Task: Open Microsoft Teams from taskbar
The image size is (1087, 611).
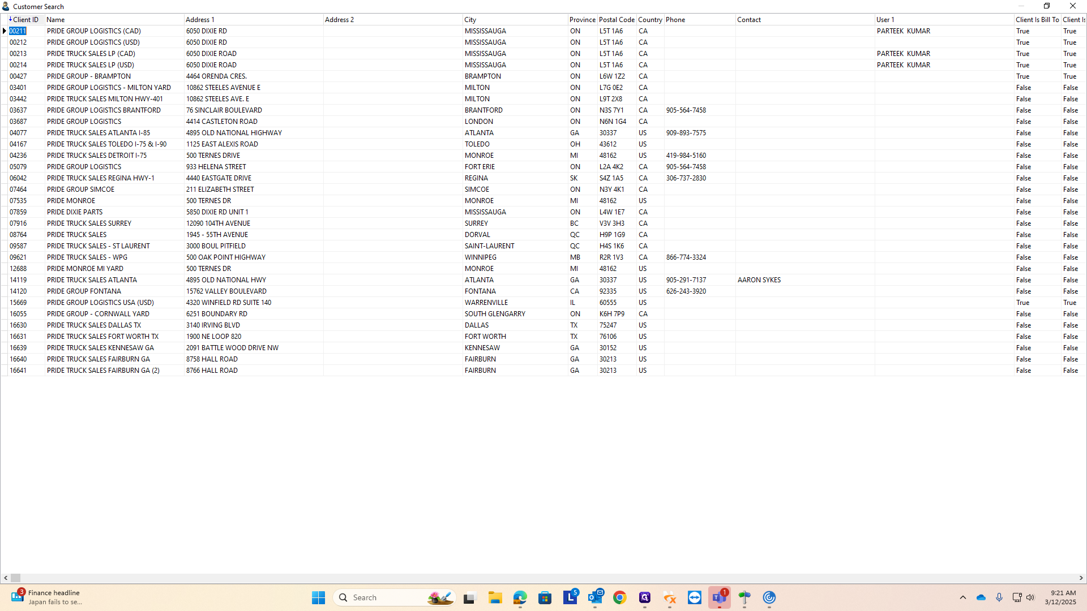Action: 719,597
